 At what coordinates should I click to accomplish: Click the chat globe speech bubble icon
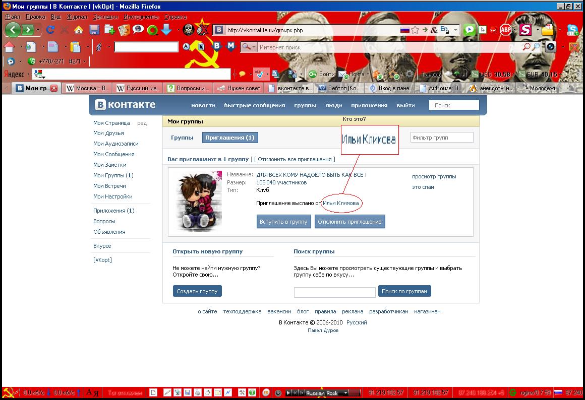[x=138, y=29]
